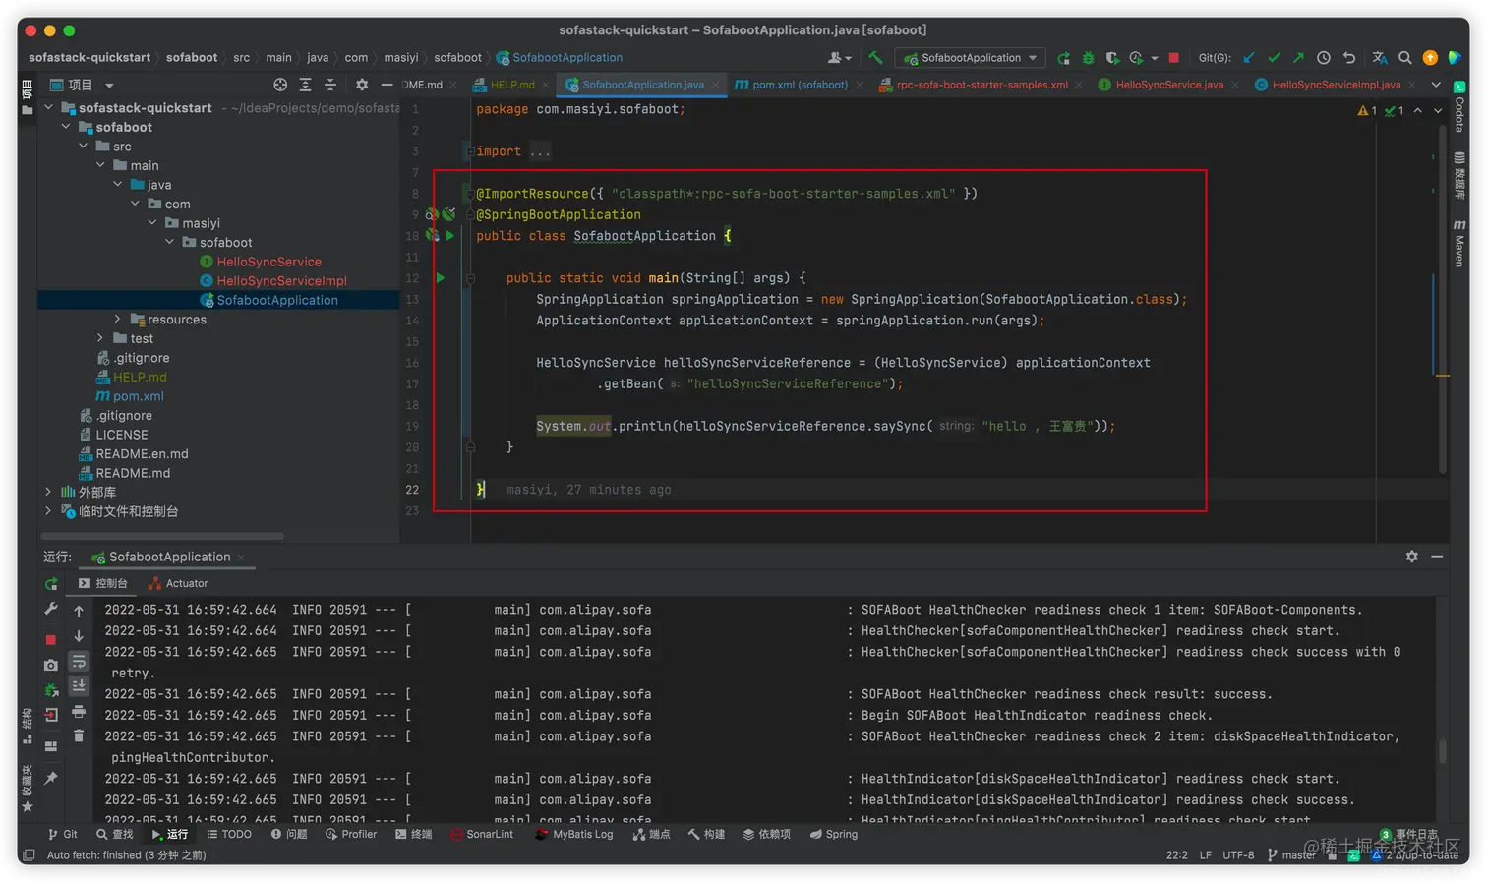Select HelloSyncServiceImpl in the project tree

(x=281, y=281)
